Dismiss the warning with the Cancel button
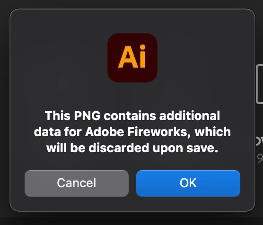This screenshot has height=225, width=263. click(x=77, y=183)
